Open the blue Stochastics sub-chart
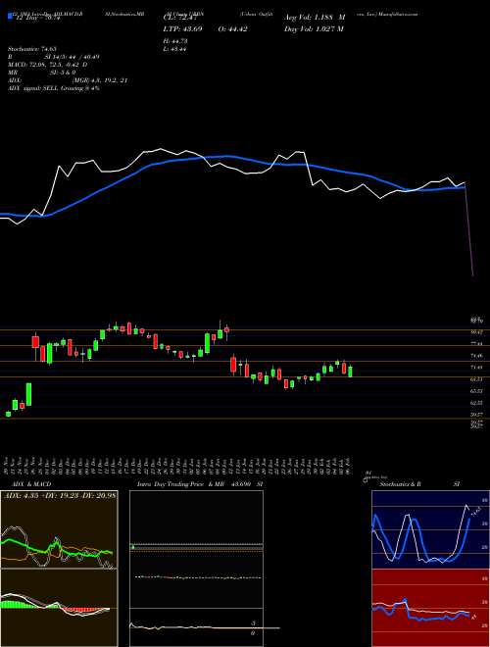The image size is (490, 647). 430,529
